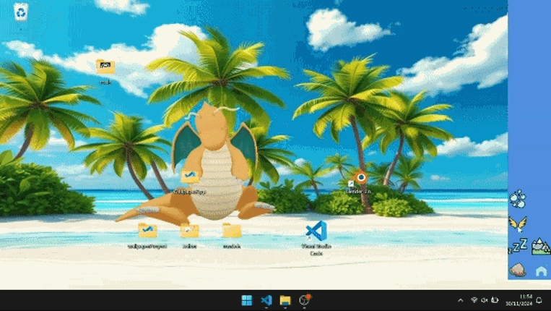Screen dimensions: 551x311
Task: Show hidden system tray icons
Action: (460, 300)
